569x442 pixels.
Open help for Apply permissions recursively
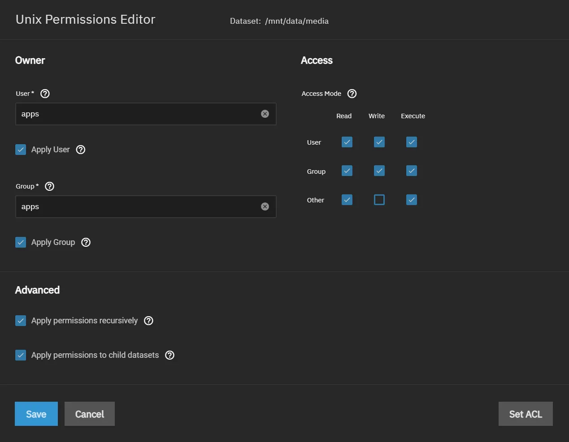[x=148, y=321]
